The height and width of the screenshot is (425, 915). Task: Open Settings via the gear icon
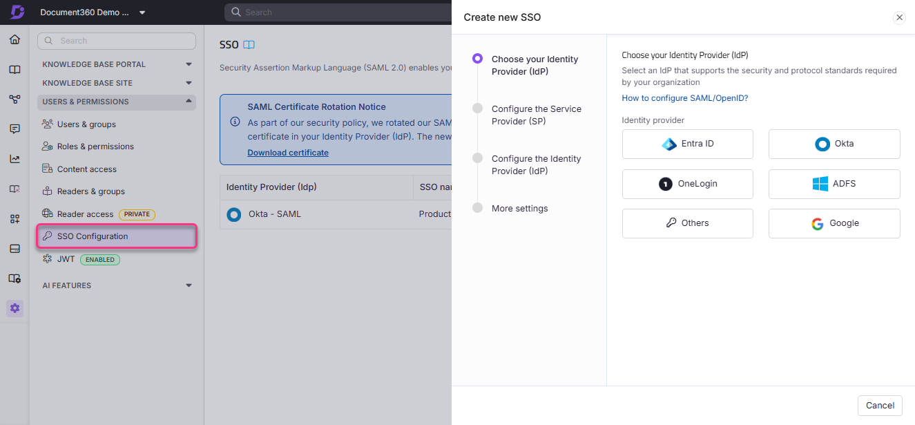coord(15,308)
